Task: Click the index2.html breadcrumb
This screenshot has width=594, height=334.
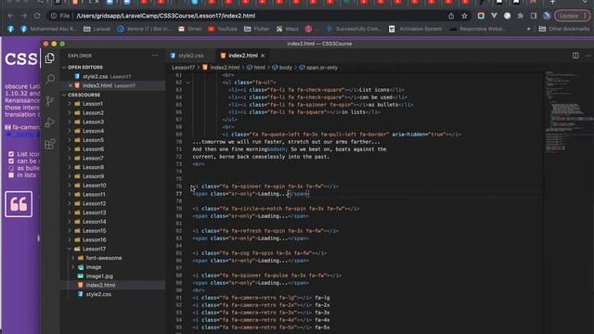Action: (221, 68)
